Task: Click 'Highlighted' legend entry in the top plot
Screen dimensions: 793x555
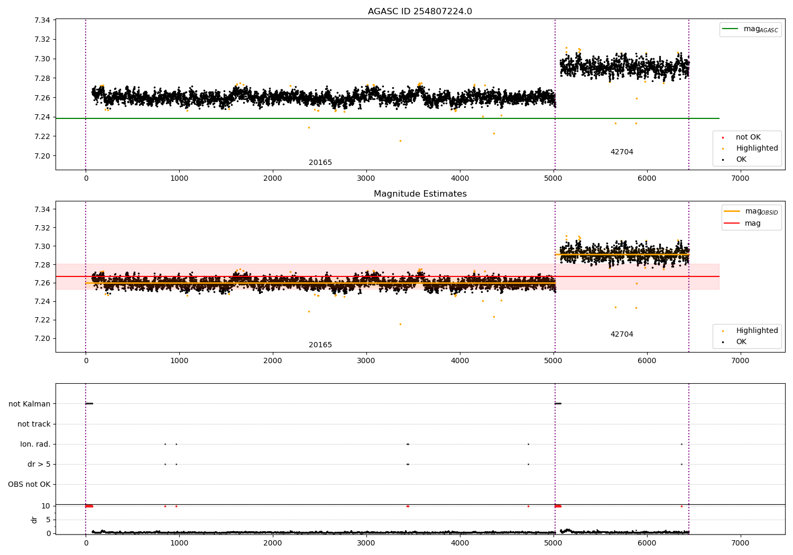Action: pos(750,149)
